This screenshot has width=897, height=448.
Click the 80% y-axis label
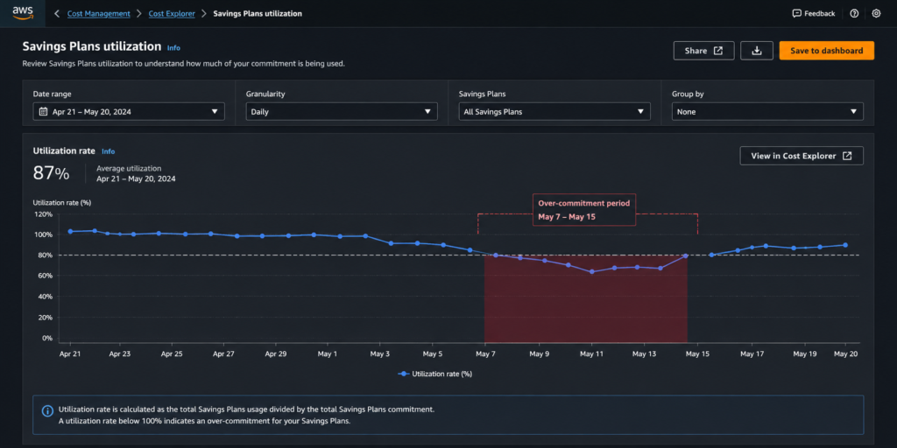click(46, 255)
